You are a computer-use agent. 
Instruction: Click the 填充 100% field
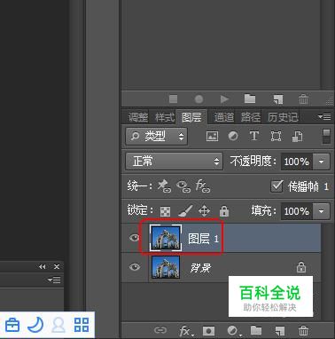pyautogui.click(x=296, y=211)
